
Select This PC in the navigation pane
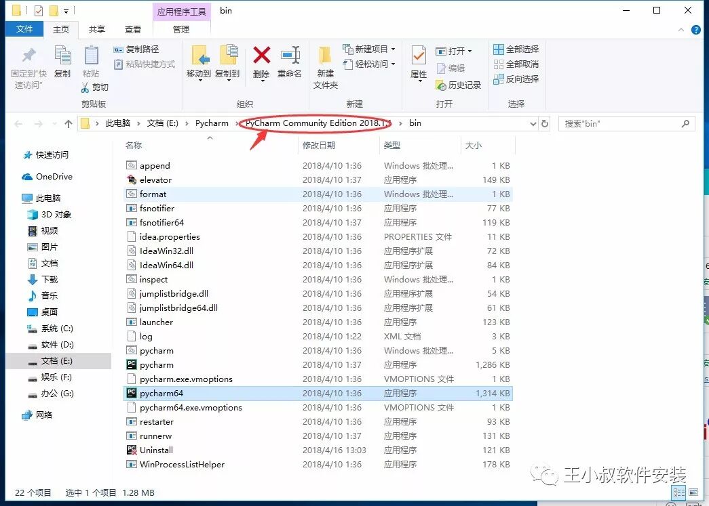point(41,198)
